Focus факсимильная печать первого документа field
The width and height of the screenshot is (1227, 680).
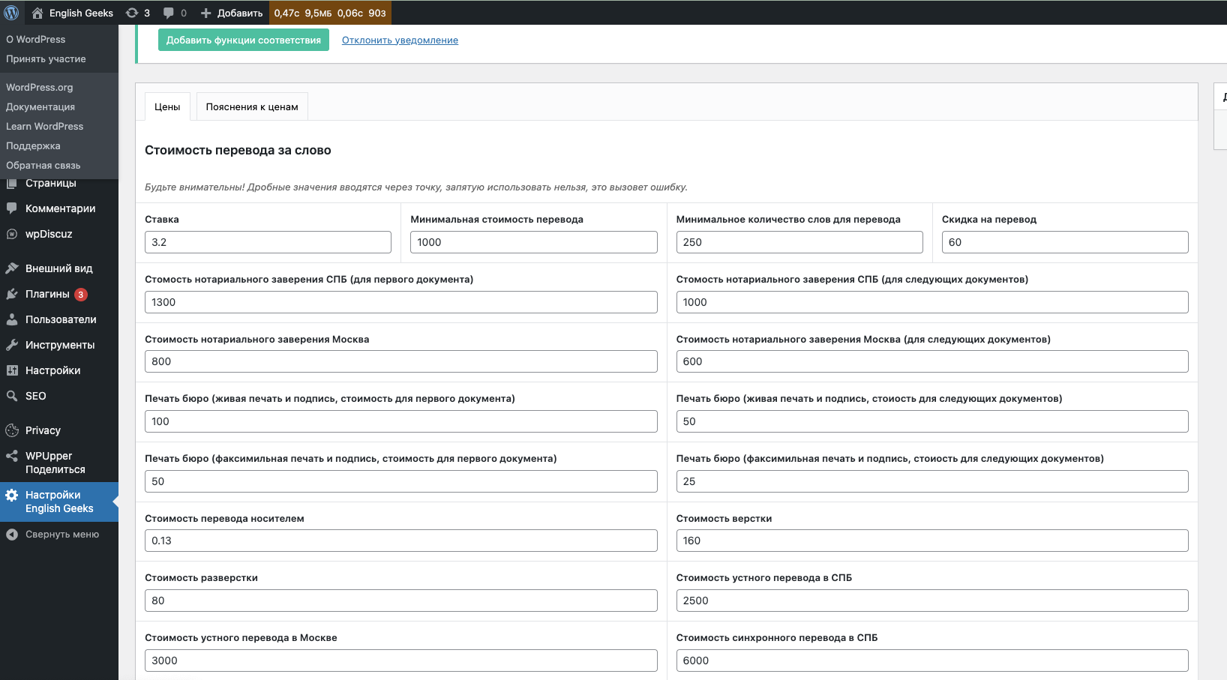click(x=401, y=481)
